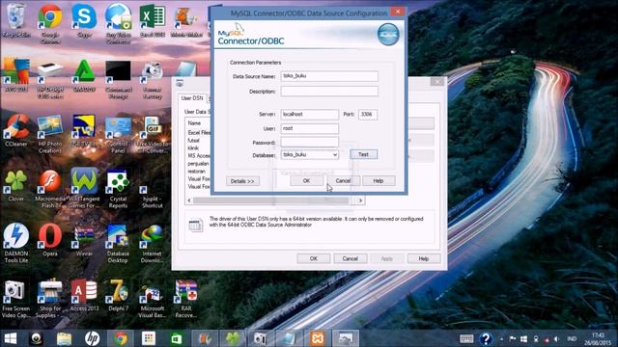This screenshot has height=347, width=618.
Task: Select the "futsal" row in the DSN list
Action: [193, 140]
